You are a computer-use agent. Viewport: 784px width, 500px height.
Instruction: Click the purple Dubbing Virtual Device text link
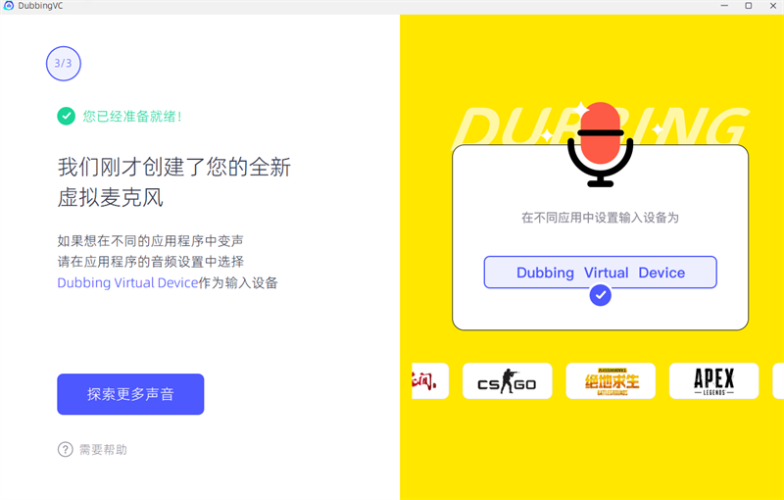[127, 283]
